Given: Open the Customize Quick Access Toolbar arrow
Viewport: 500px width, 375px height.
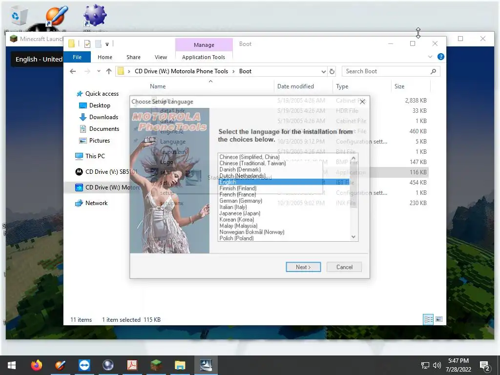Looking at the screenshot, I should click(x=107, y=44).
